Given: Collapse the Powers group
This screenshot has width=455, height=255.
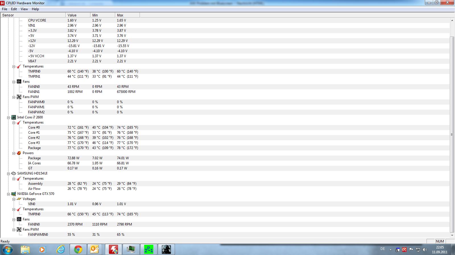Looking at the screenshot, I should click(14, 153).
